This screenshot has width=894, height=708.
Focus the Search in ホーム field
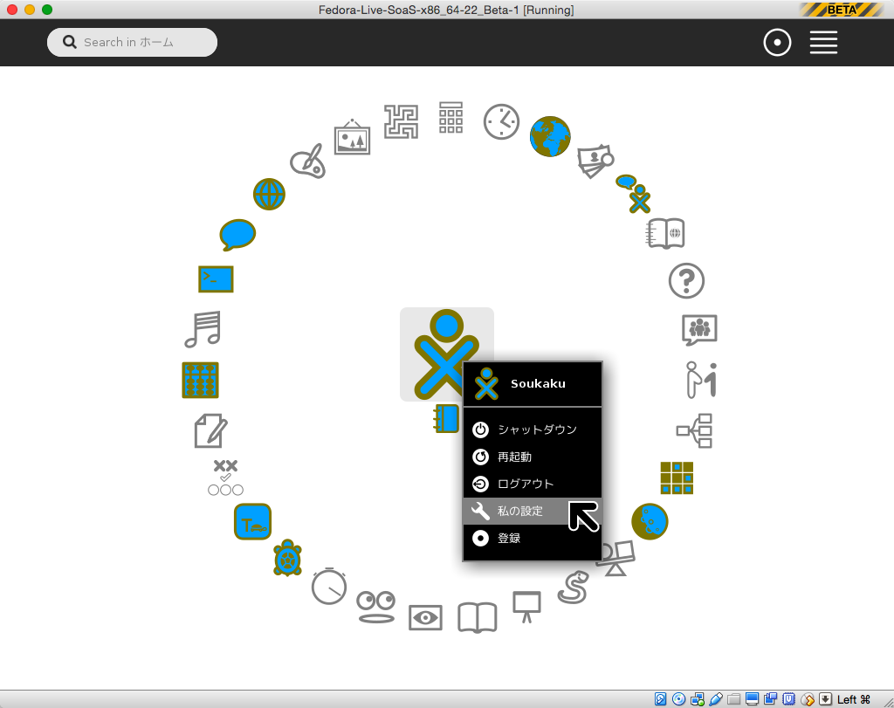pos(133,42)
